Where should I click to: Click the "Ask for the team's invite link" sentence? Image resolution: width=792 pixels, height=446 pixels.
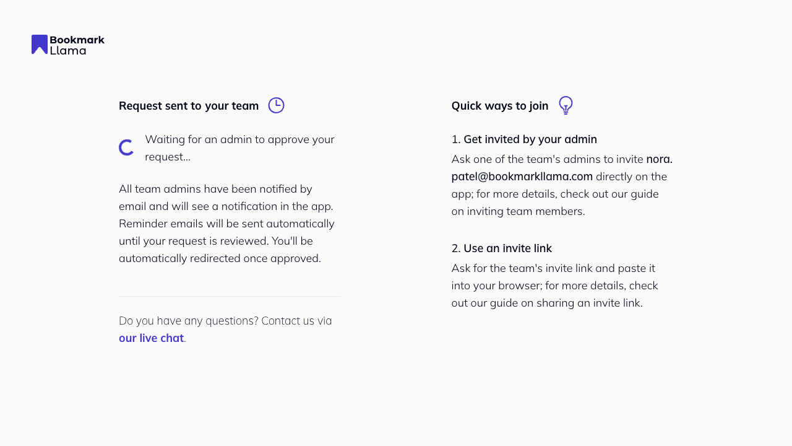[x=553, y=268]
